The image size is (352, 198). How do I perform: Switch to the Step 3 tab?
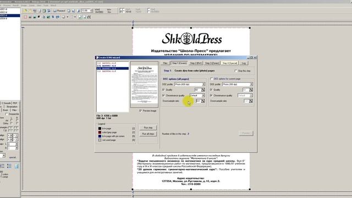[212, 63]
